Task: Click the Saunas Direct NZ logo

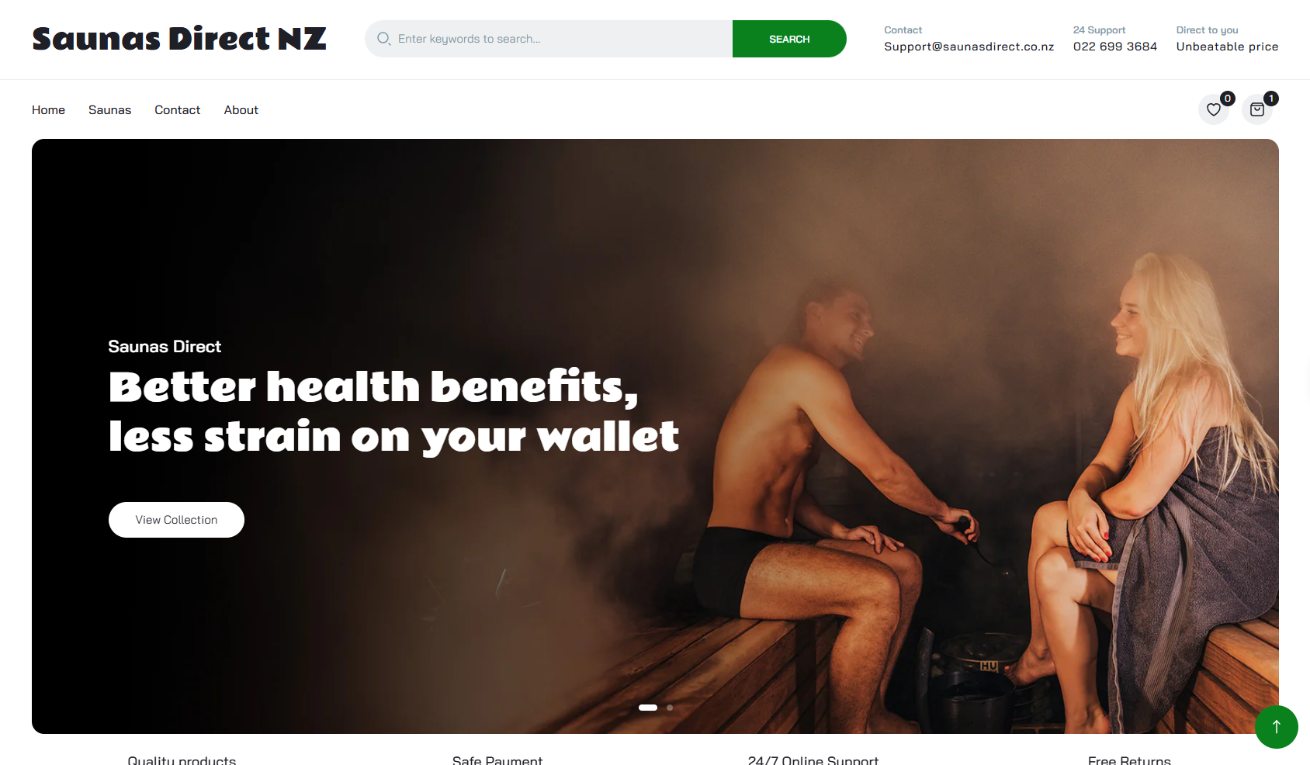Action: tap(179, 39)
